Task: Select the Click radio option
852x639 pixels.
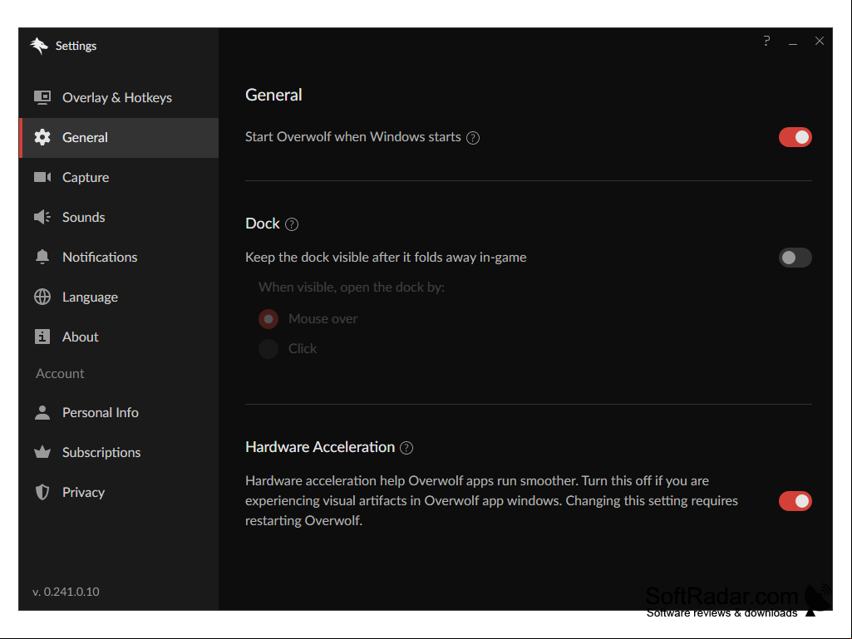Action: tap(268, 349)
